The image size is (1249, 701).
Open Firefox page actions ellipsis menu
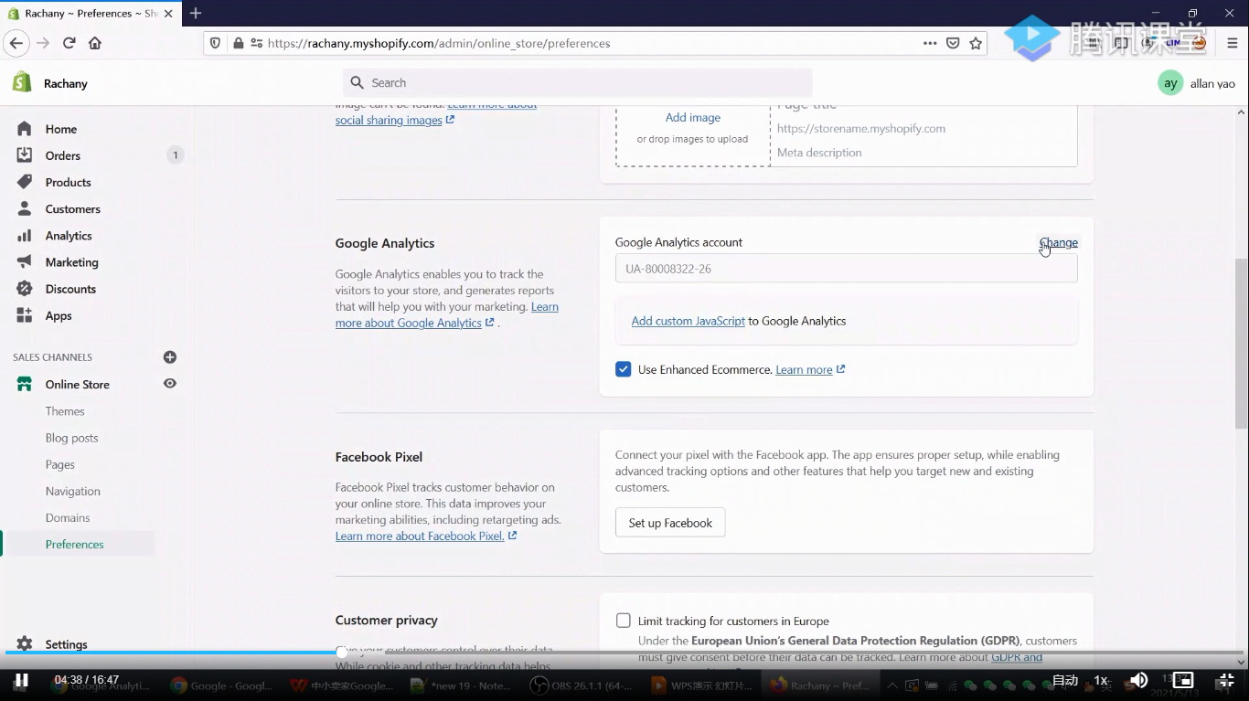(930, 43)
